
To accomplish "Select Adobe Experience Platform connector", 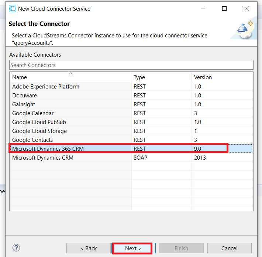I will (x=131, y=87).
